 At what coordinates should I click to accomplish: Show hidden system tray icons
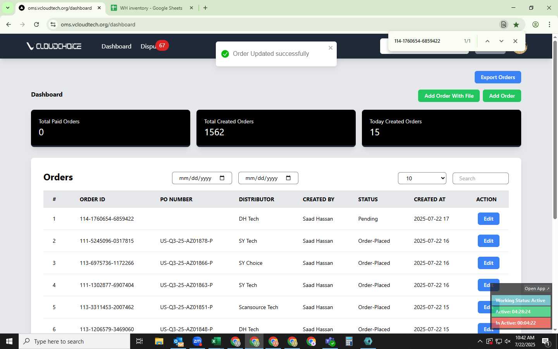tap(480, 341)
